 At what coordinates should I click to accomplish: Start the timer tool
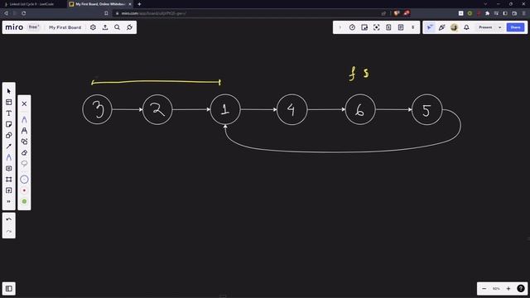pyautogui.click(x=352, y=27)
